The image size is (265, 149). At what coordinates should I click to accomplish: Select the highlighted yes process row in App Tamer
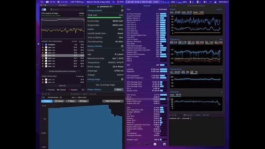[x=63, y=55]
